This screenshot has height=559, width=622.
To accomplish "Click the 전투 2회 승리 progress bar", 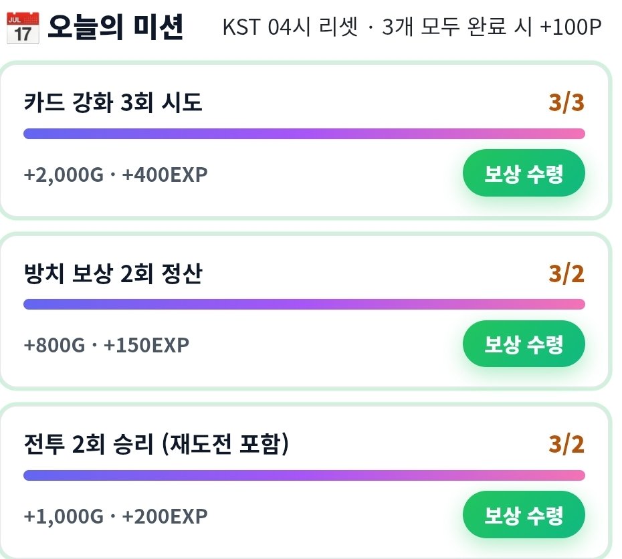I will [304, 475].
